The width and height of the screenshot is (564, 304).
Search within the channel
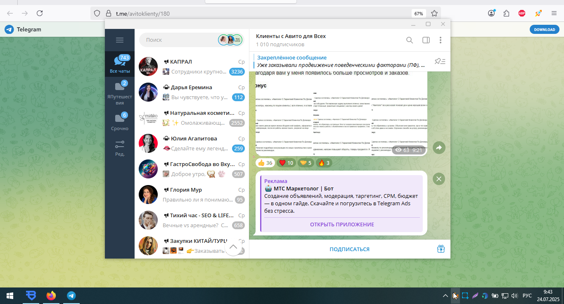tap(409, 40)
